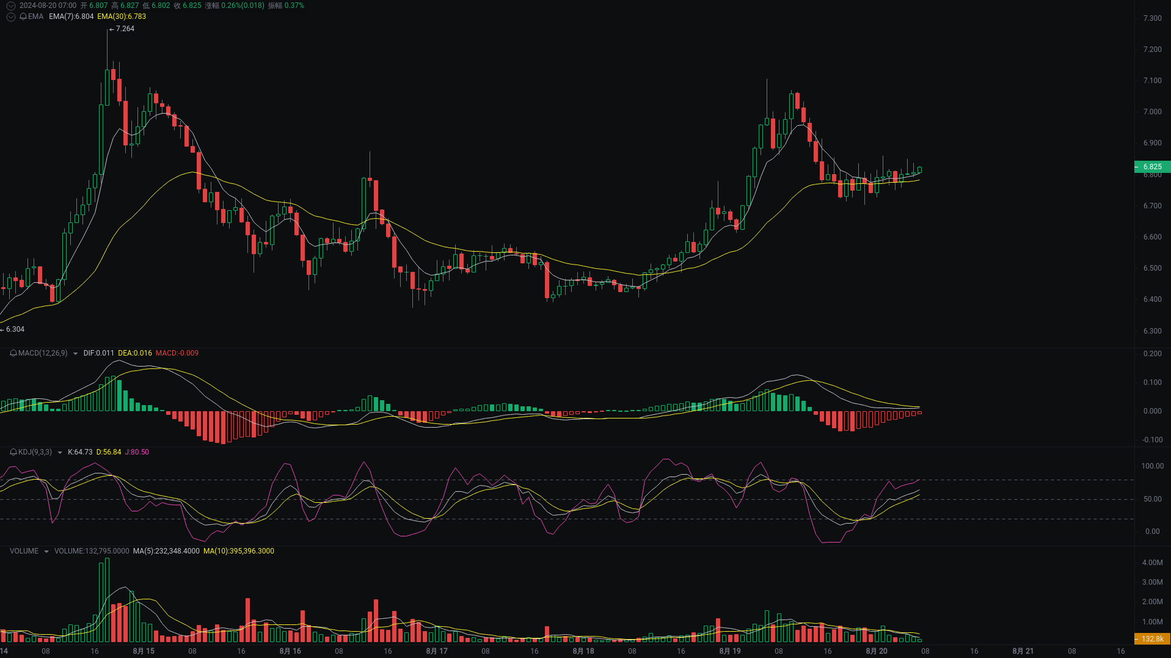Viewport: 1171px width, 658px height.
Task: Click the -0.100 MACD axis label
Action: point(1152,440)
